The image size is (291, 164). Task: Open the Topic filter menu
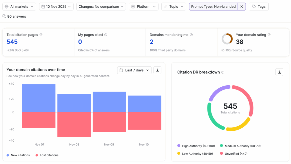coord(174,7)
